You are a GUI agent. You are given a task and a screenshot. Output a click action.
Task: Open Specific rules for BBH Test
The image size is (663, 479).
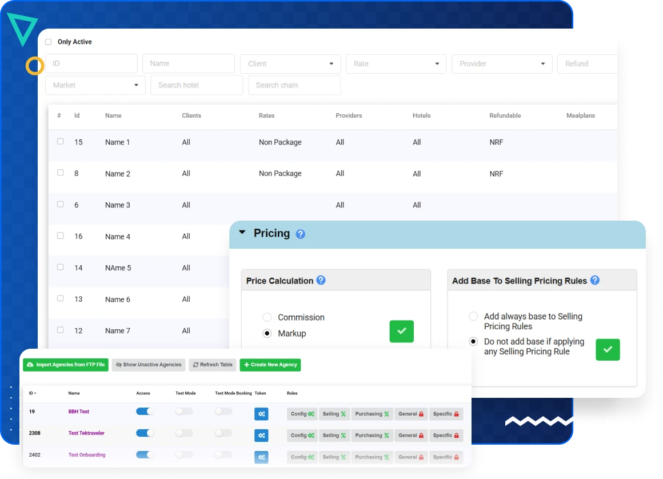(x=446, y=414)
